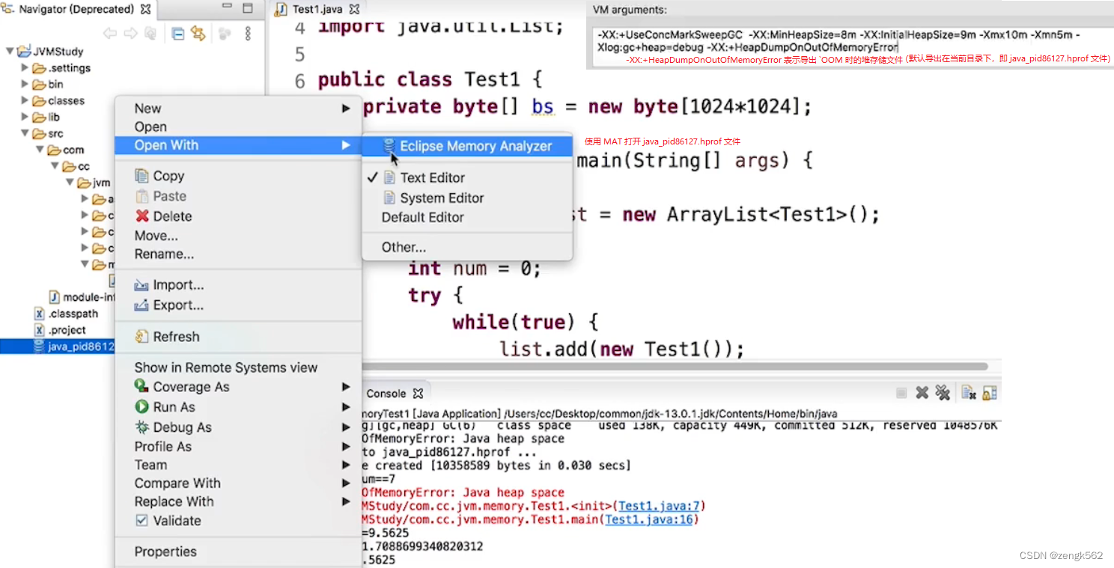Close the Test1.java editor tab
This screenshot has width=1114, height=568.
[x=355, y=10]
